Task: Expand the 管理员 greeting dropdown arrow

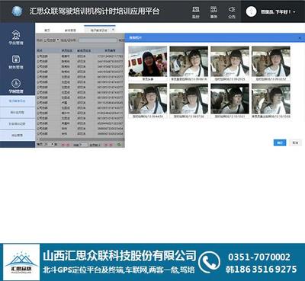Action: [294, 12]
